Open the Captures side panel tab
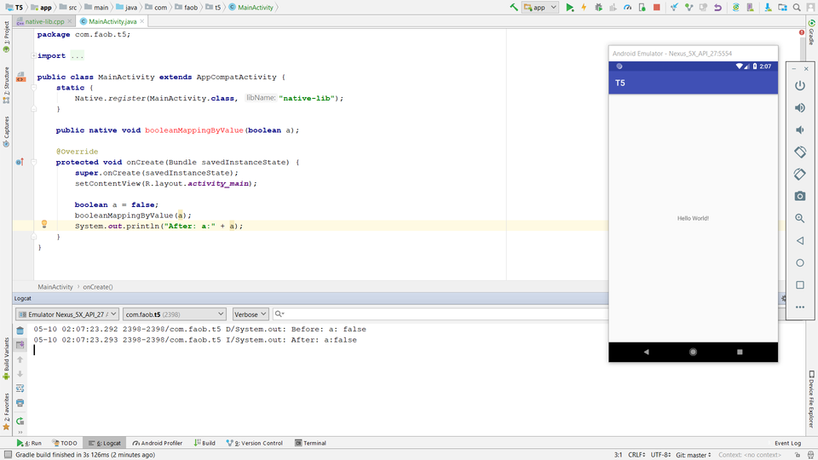The image size is (818, 460). pyautogui.click(x=6, y=131)
